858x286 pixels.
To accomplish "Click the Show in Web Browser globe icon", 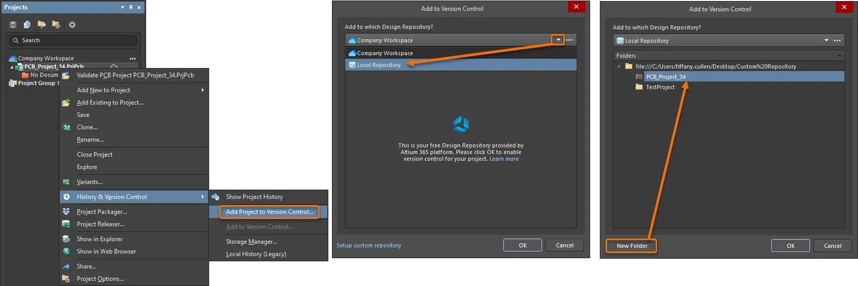I will (x=66, y=251).
